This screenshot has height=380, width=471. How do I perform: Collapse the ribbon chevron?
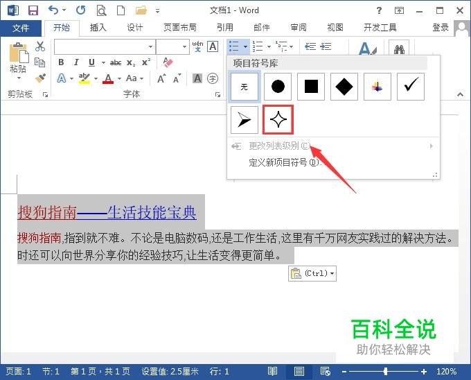[460, 94]
